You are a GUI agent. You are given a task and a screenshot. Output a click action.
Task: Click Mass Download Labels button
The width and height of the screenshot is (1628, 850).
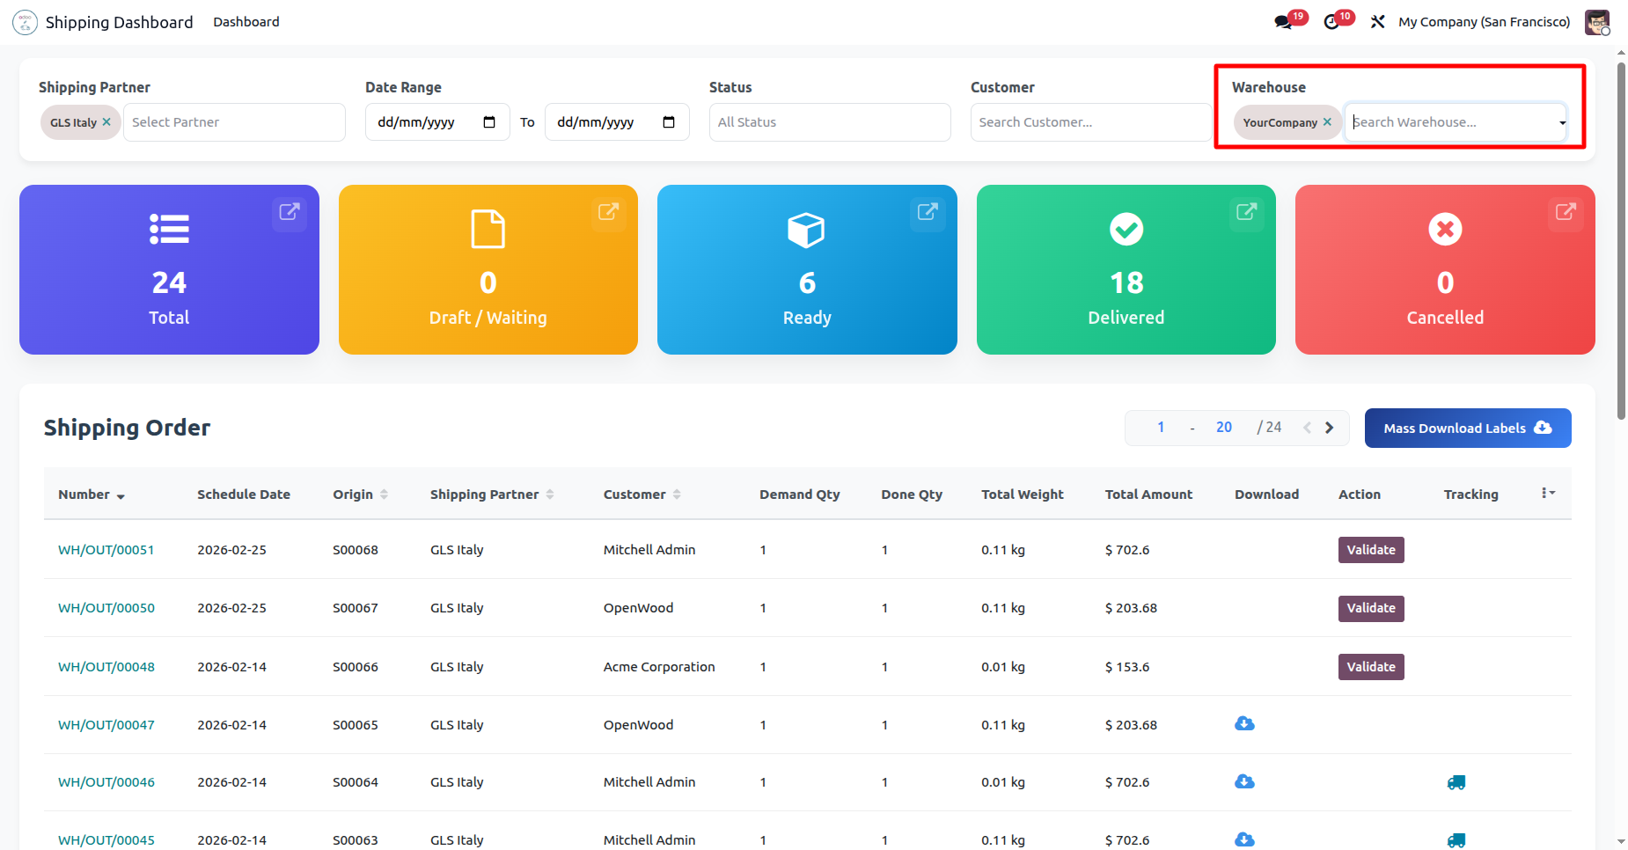[x=1467, y=429]
